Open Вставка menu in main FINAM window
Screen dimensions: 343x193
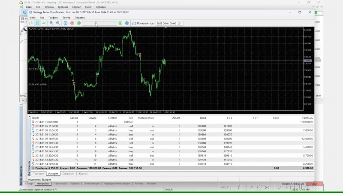tap(49, 7)
